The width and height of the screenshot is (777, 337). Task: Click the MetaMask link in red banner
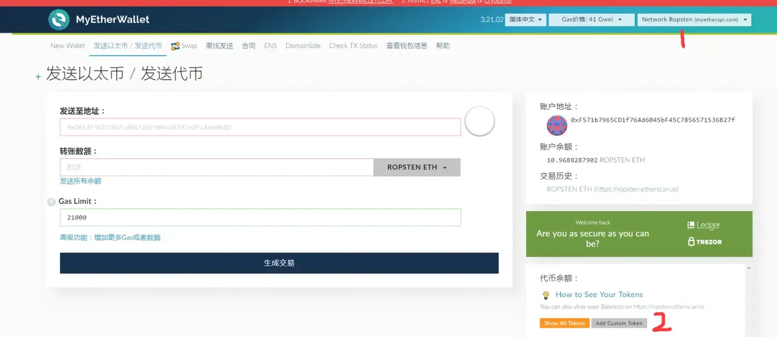(x=462, y=2)
